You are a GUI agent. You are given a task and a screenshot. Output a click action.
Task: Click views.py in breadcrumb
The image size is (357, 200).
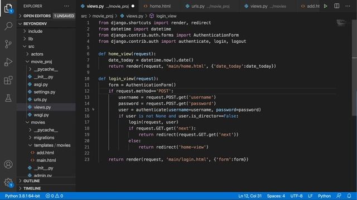pyautogui.click(x=134, y=16)
